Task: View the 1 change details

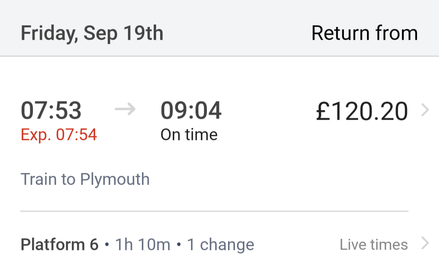Action: 220,245
